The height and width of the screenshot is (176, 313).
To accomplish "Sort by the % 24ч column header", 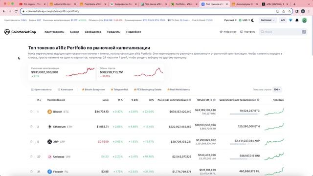I will (x=135, y=100).
